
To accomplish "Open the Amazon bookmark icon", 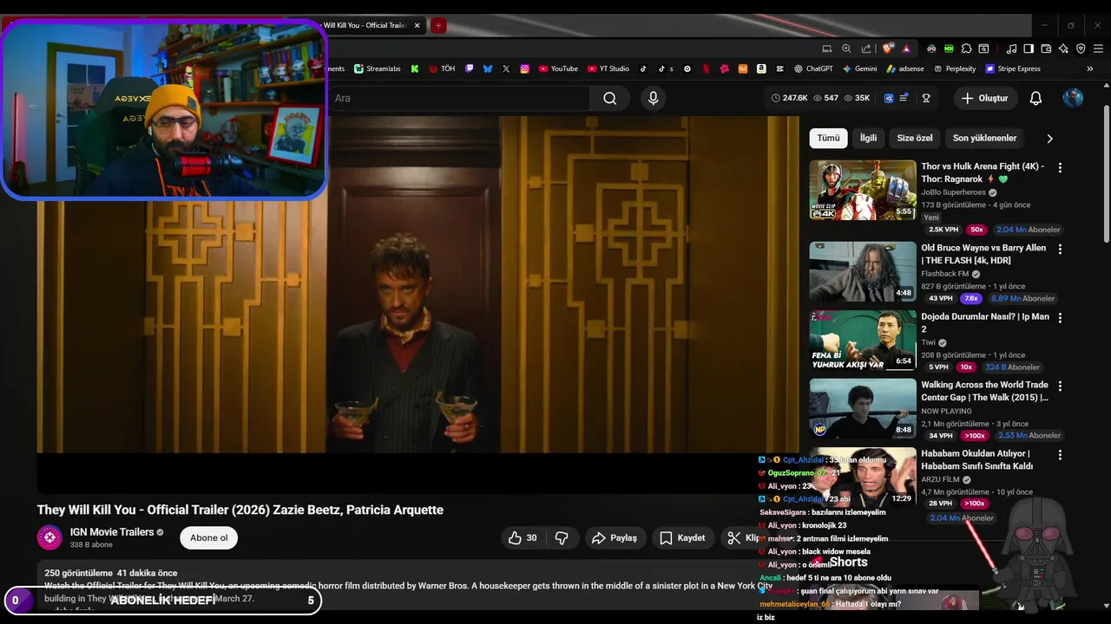I will pyautogui.click(x=761, y=68).
